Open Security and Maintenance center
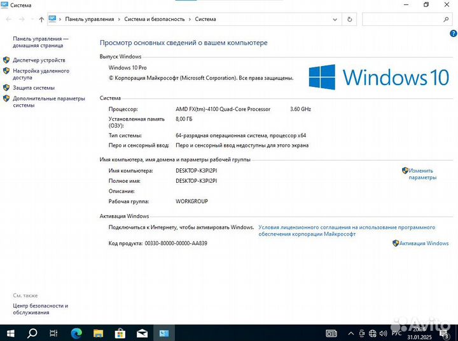Screen dimensions: 458x341 click(39, 309)
